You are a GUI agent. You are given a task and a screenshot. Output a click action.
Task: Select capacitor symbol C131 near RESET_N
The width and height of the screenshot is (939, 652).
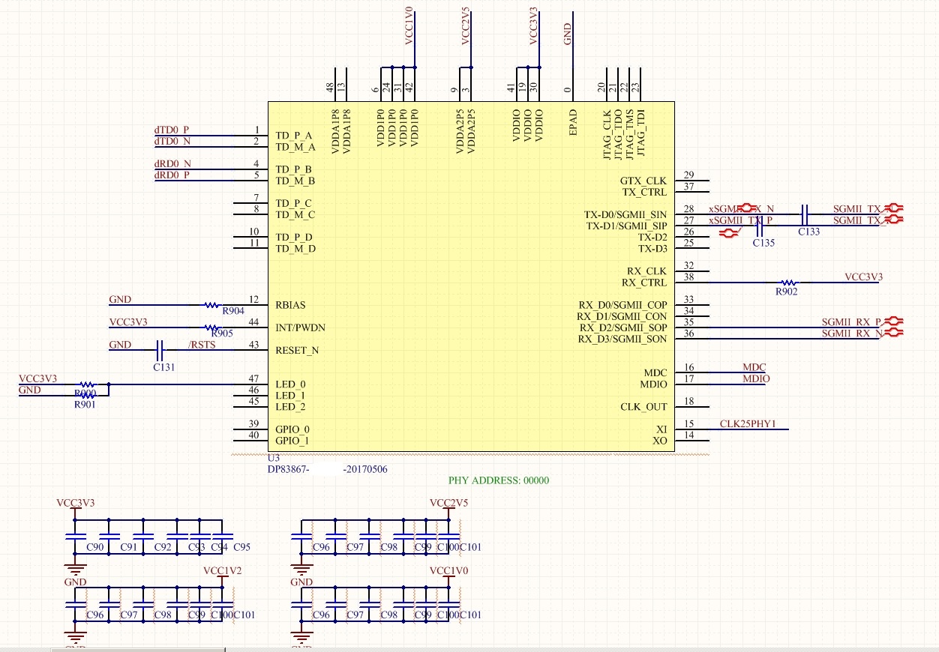coord(160,350)
